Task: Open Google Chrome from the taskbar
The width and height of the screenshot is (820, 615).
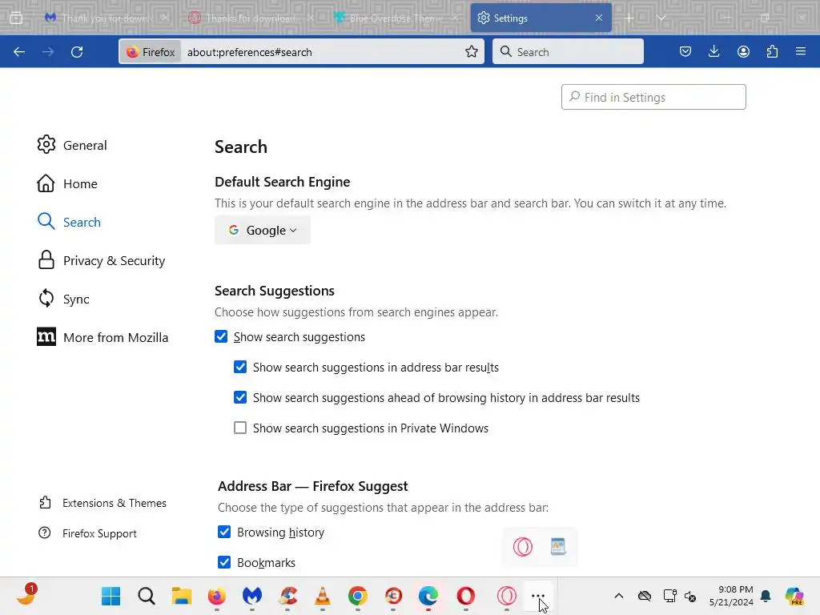Action: pyautogui.click(x=358, y=596)
